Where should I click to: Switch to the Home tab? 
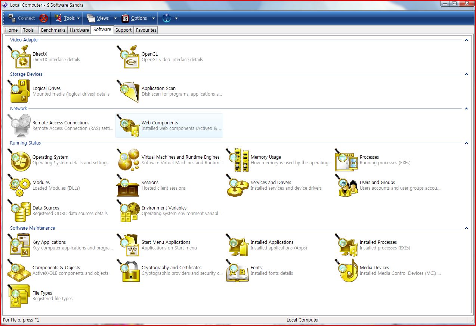point(12,30)
